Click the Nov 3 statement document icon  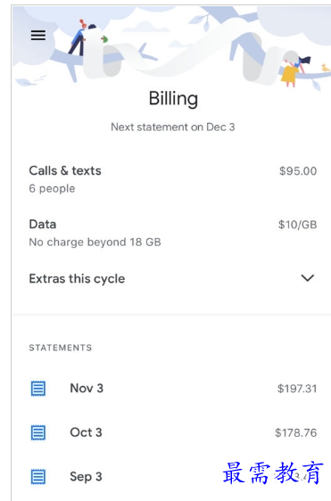tap(38, 389)
